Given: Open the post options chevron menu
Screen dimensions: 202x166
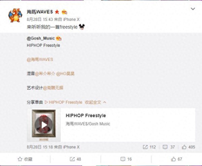Looking at the screenshot, I should (193, 9).
